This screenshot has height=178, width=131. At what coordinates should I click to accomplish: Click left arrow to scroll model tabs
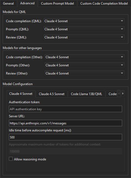click(119, 93)
